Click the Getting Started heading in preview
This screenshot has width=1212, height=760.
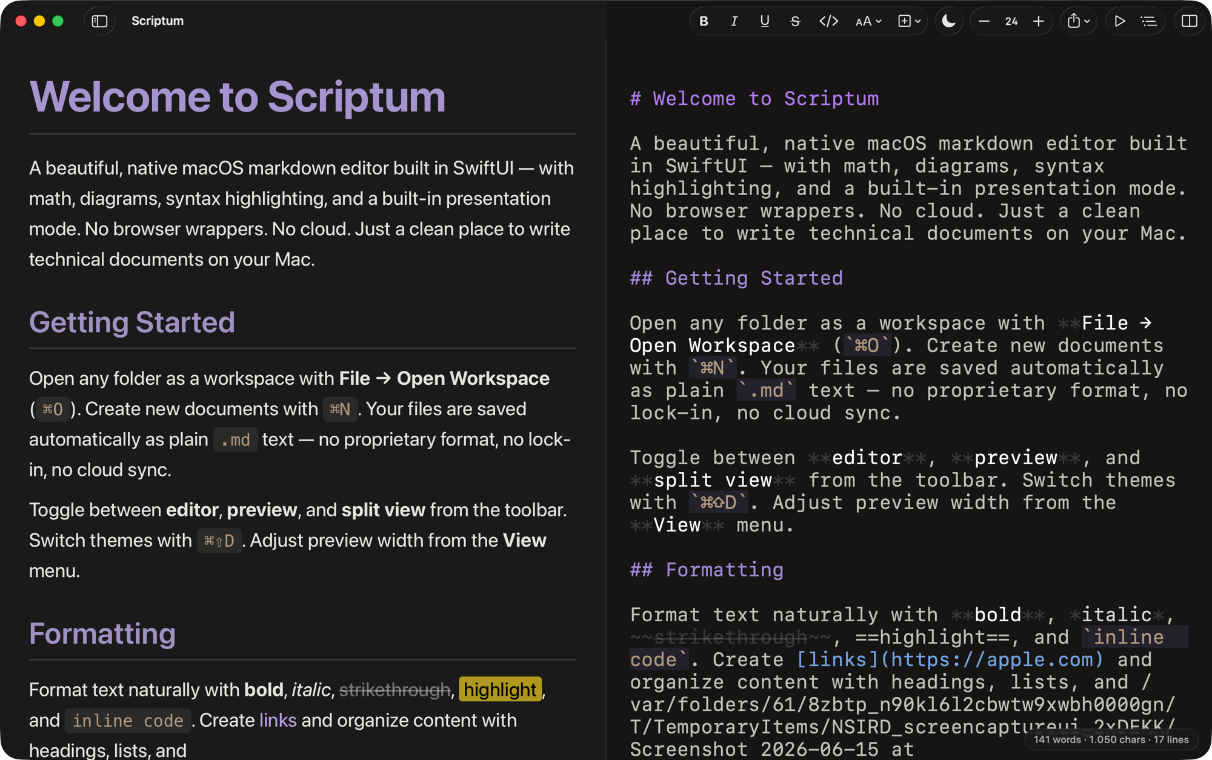click(x=132, y=322)
